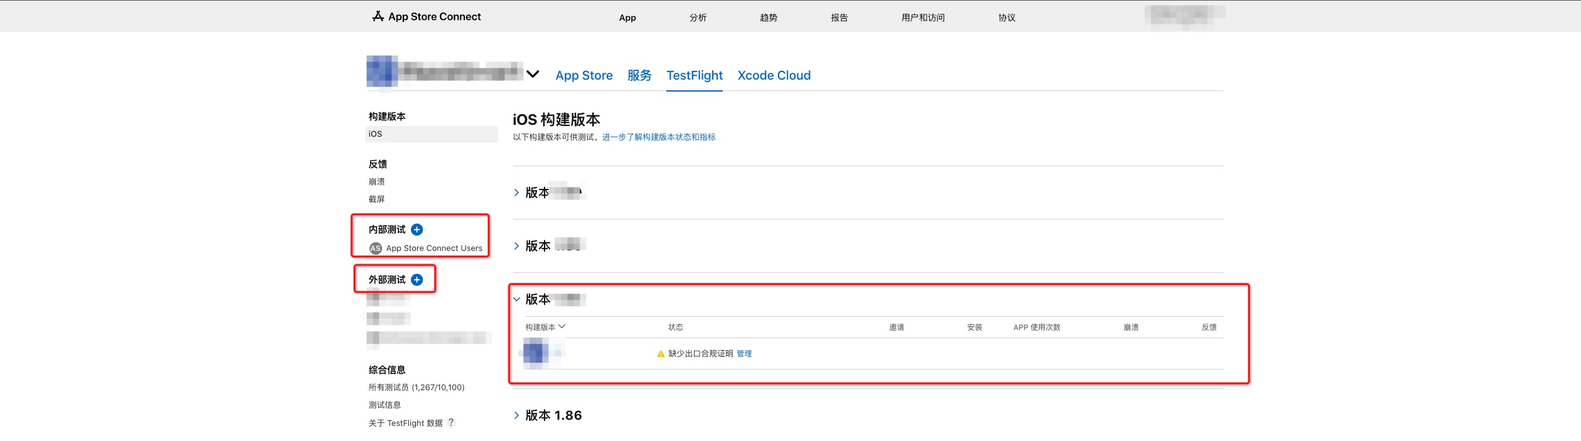
Task: Open the App menu in top navigation
Action: click(627, 18)
